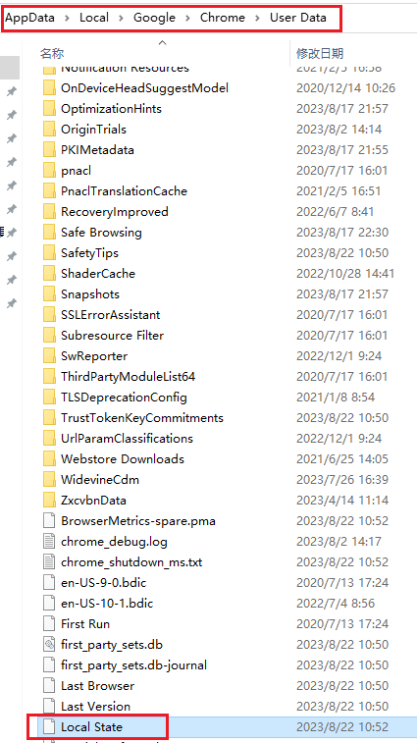Select the Safe Browsing folder icon
Viewport: 417px width, 743px height.
[x=49, y=233]
